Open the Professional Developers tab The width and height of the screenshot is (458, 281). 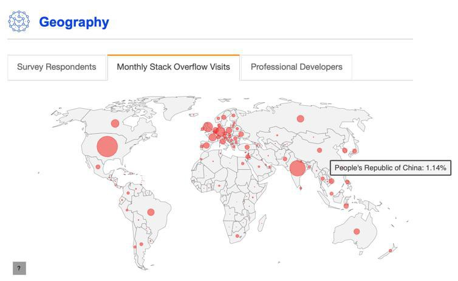(296, 67)
